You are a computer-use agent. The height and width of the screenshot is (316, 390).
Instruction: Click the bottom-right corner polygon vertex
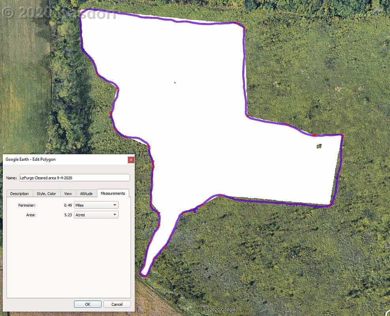pyautogui.click(x=330, y=205)
